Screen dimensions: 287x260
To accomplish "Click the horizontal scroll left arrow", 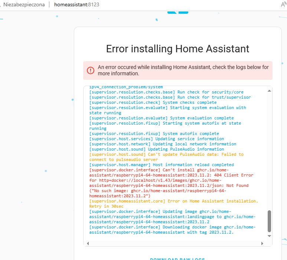I will pos(88,244).
